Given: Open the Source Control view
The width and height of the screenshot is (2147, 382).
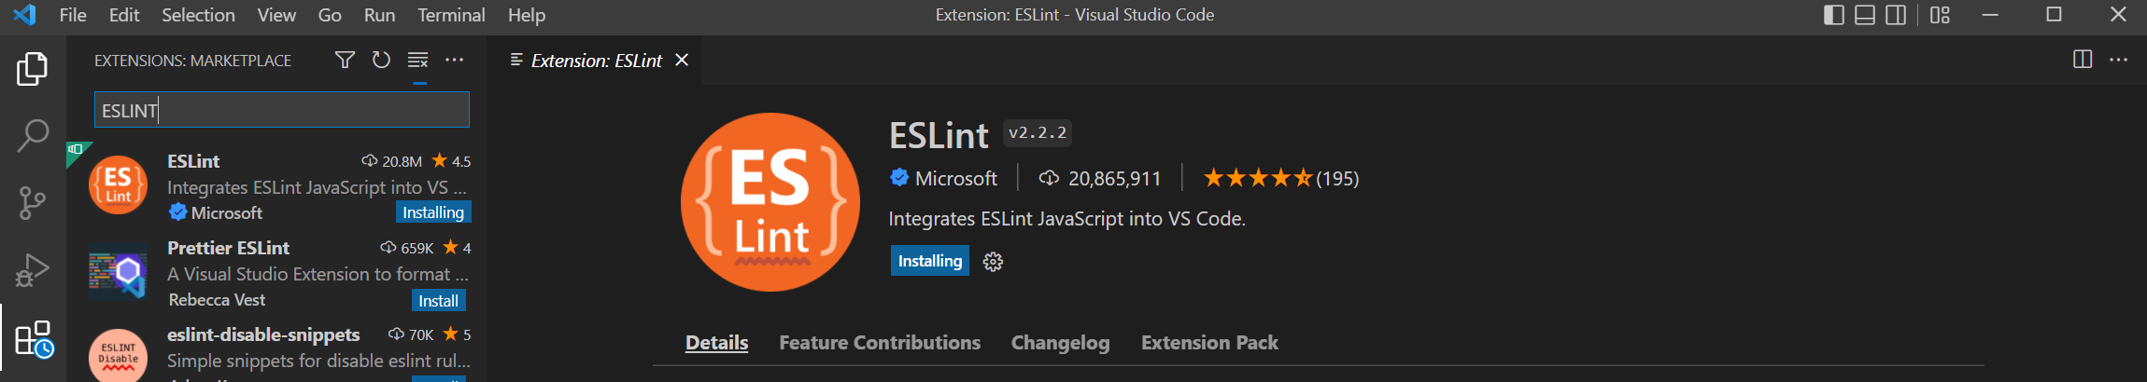Looking at the screenshot, I should pyautogui.click(x=33, y=203).
